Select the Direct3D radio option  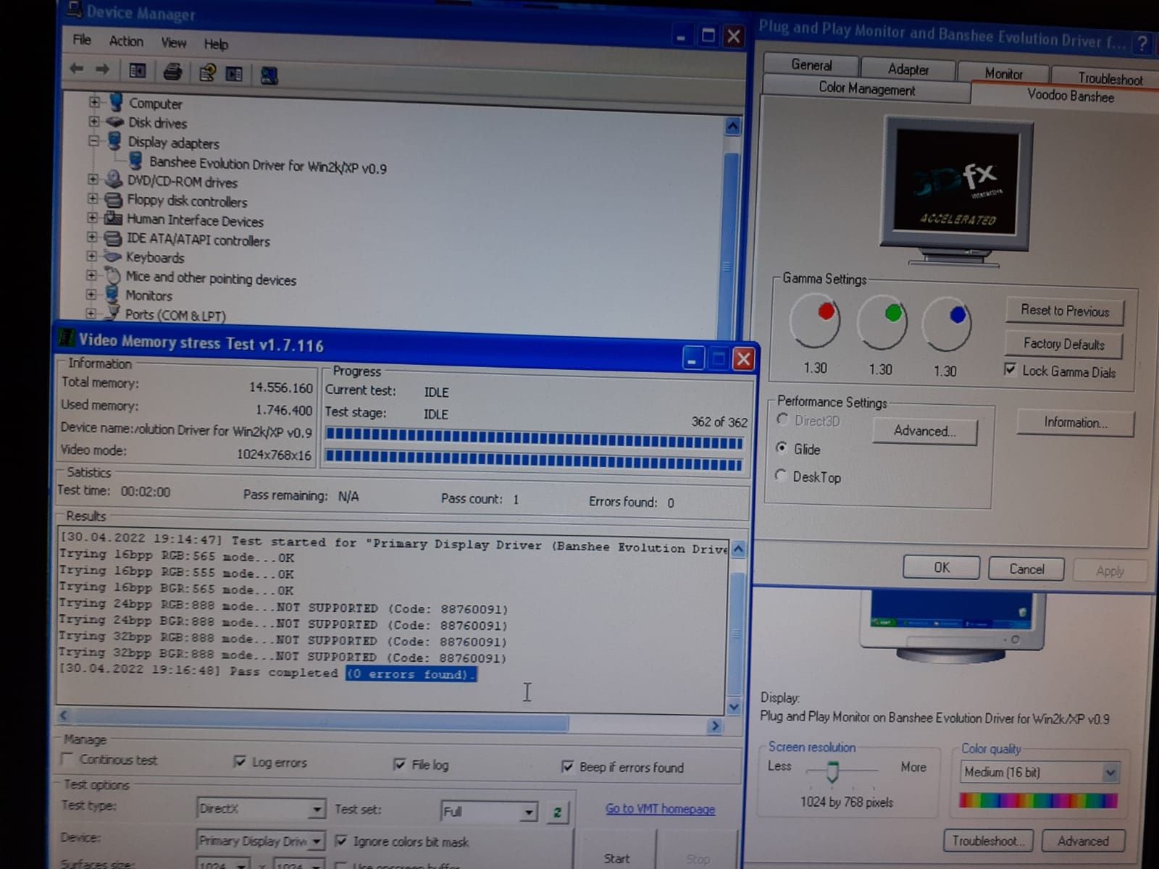pos(782,419)
